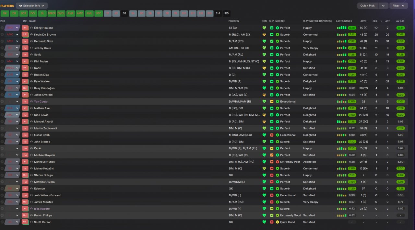Open Jérémy Doku's player name link
Image resolution: width=415 pixels, height=230 pixels.
42,48
